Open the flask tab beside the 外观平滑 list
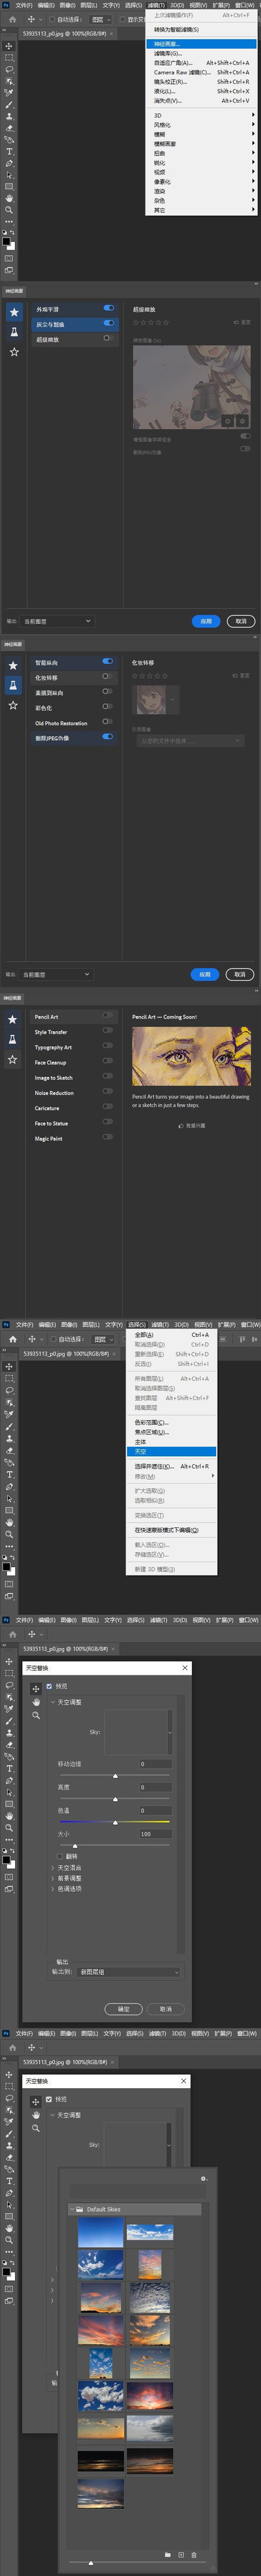 [x=14, y=332]
